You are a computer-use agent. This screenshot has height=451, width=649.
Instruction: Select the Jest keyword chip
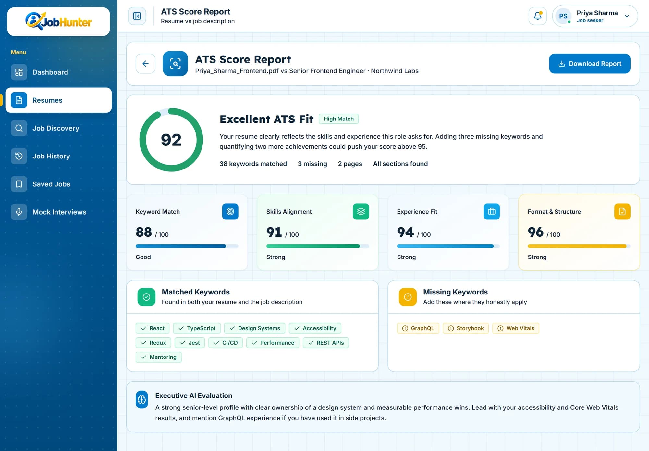[190, 343]
